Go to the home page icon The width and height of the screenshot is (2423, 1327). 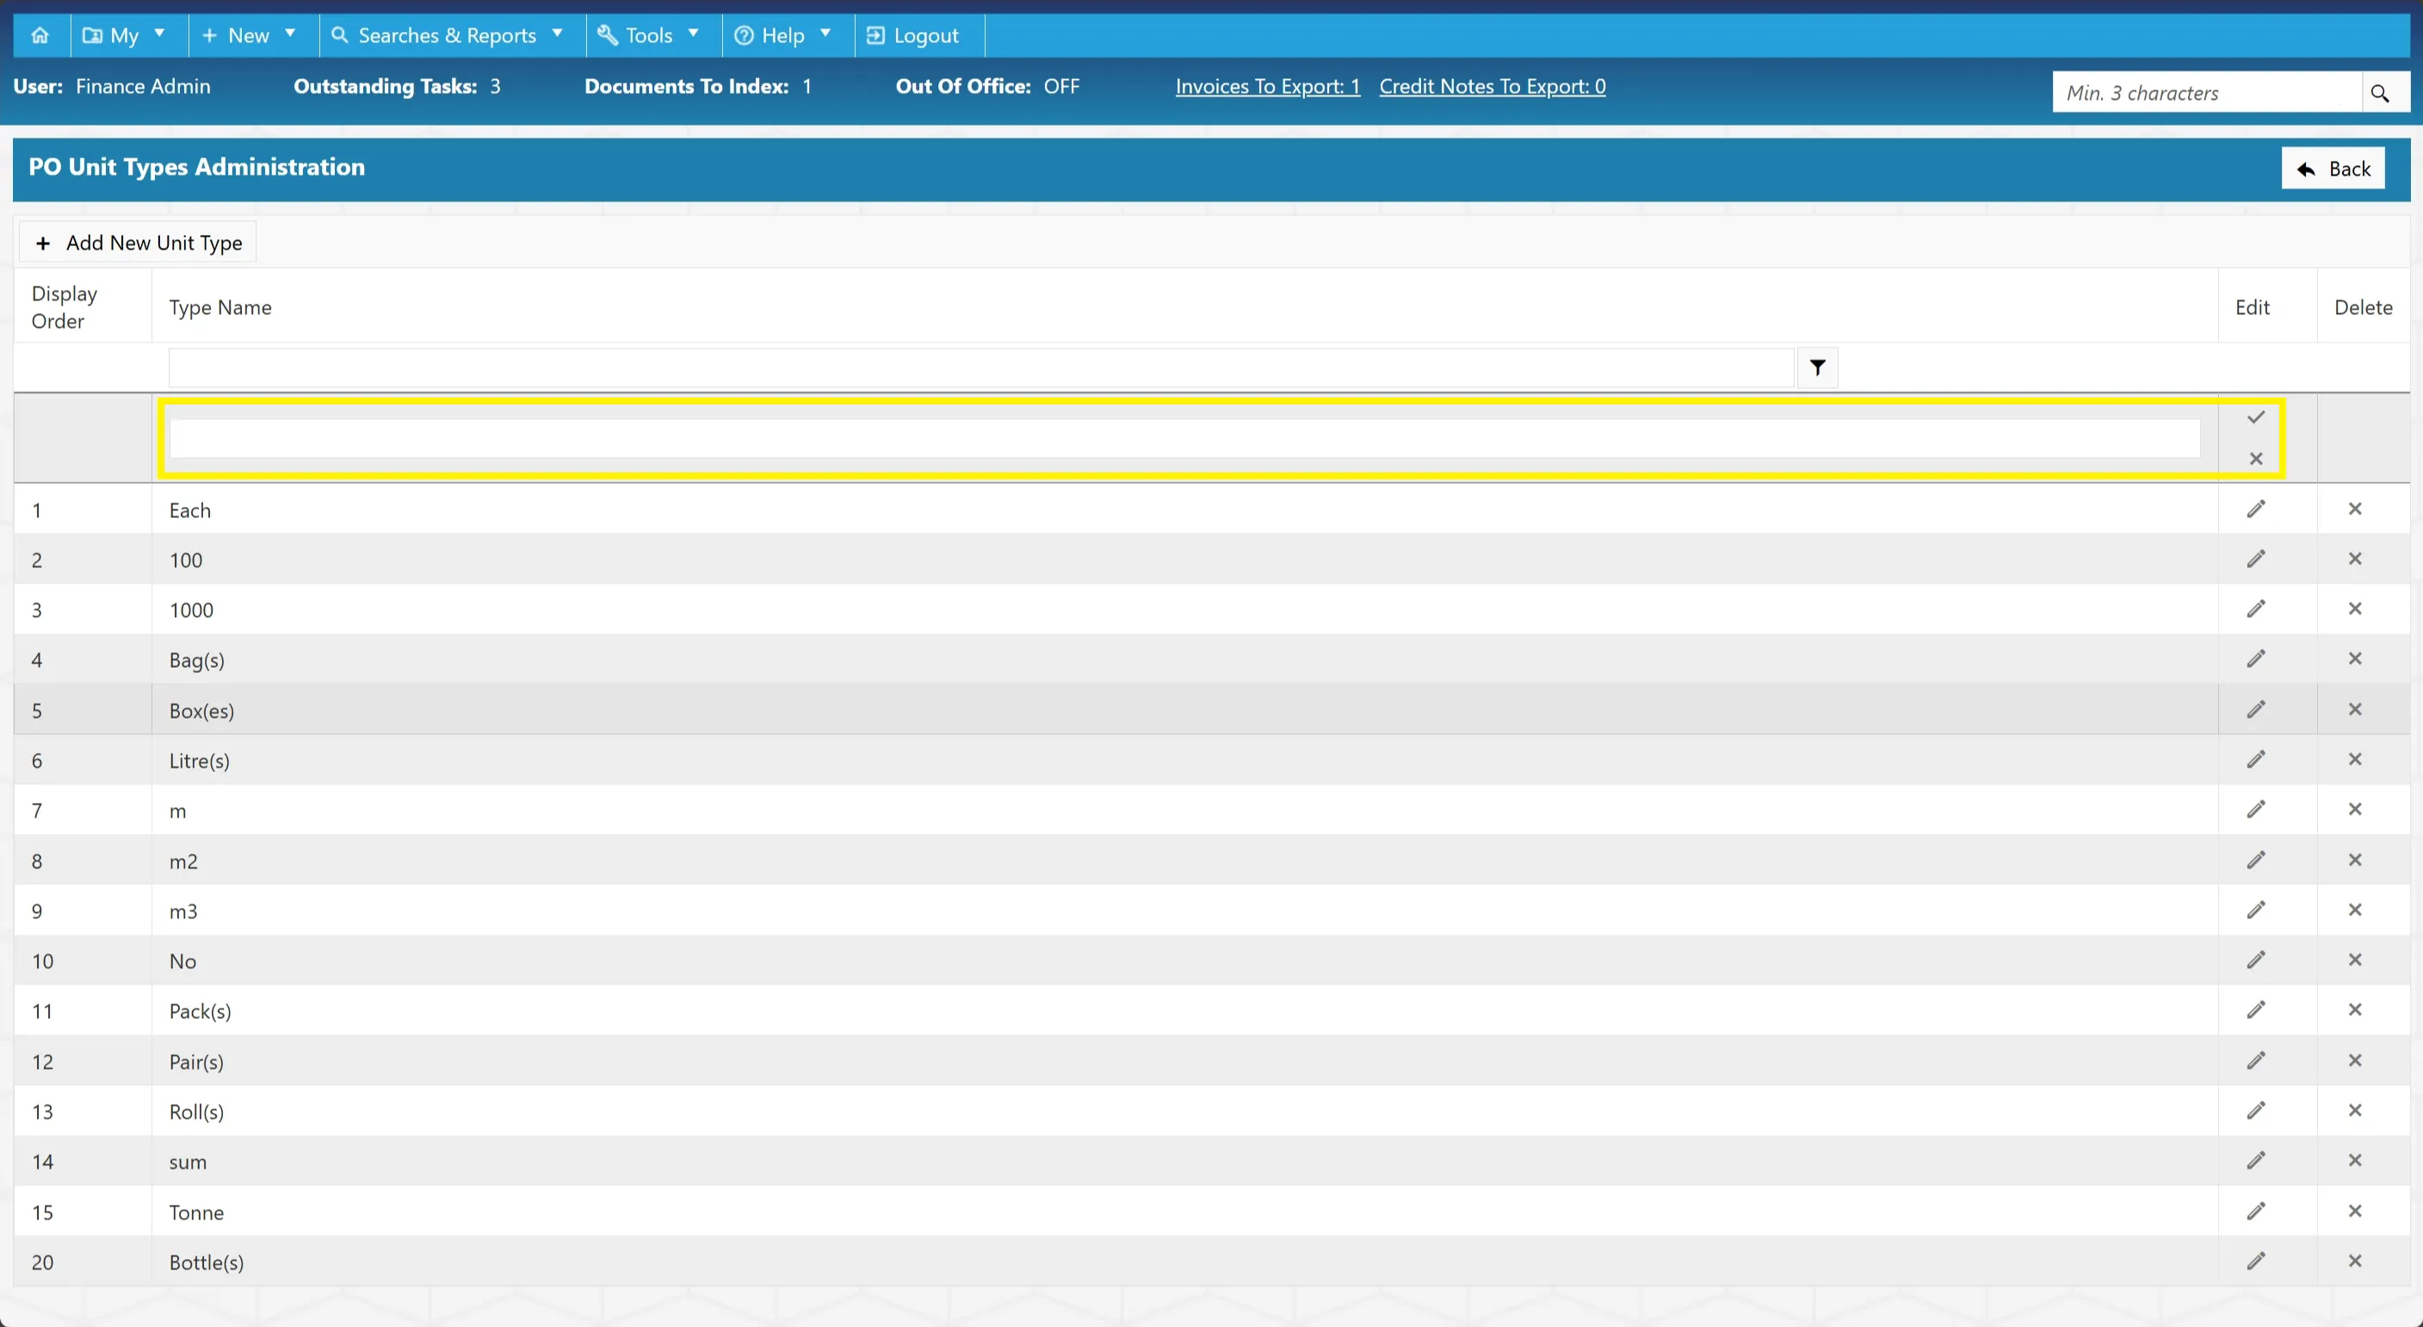coord(40,36)
